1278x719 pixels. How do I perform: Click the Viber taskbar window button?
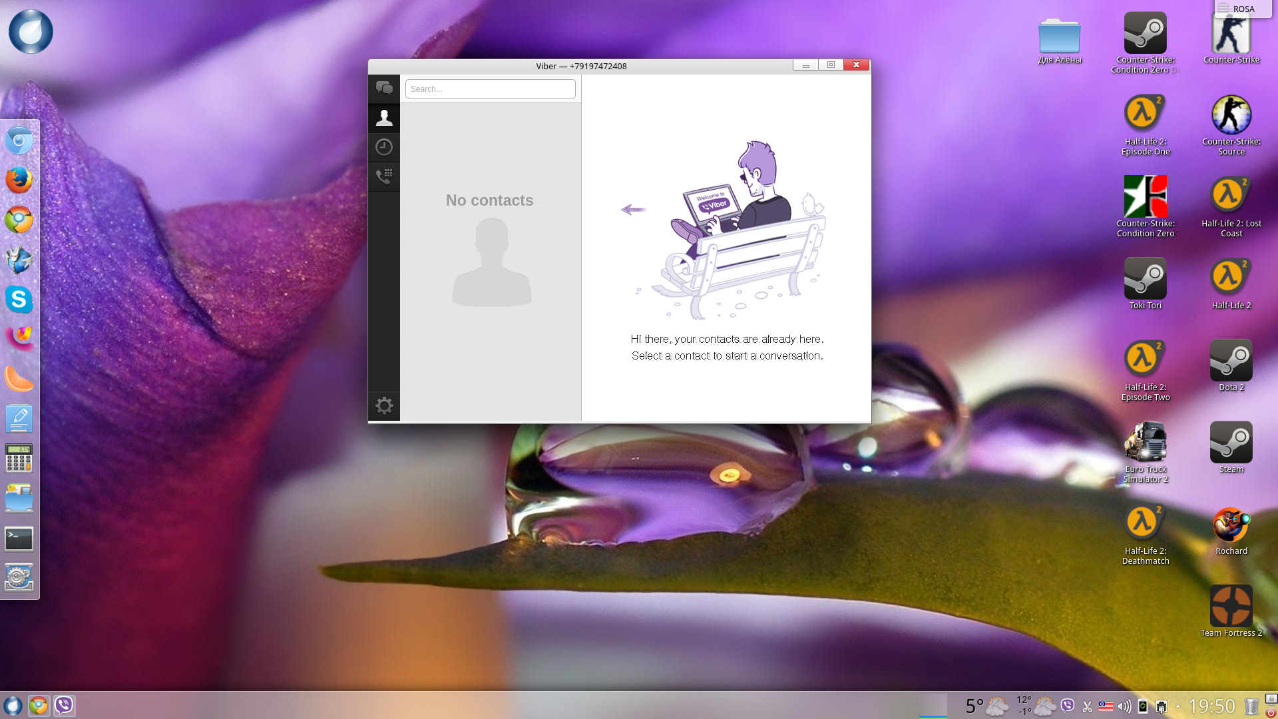(x=65, y=706)
